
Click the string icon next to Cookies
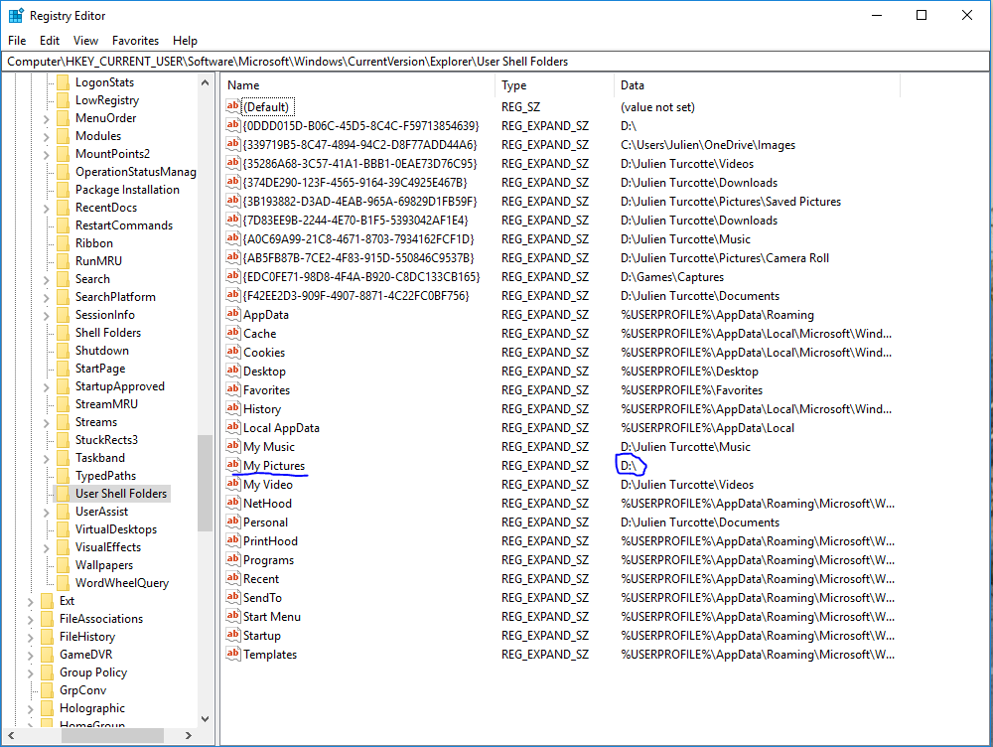(233, 352)
